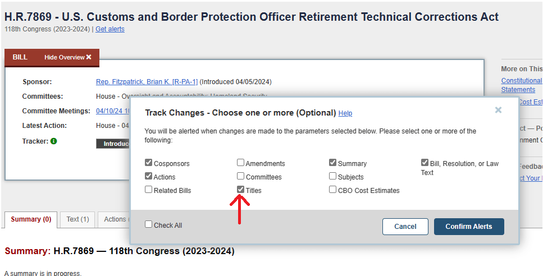
Task: Click the green Tracker info icon
Action: point(53,141)
